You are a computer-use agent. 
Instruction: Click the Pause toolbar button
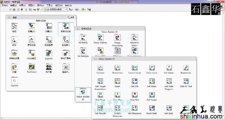coord(22,9)
